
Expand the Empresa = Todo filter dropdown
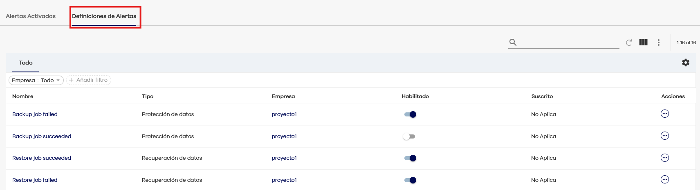click(x=36, y=80)
